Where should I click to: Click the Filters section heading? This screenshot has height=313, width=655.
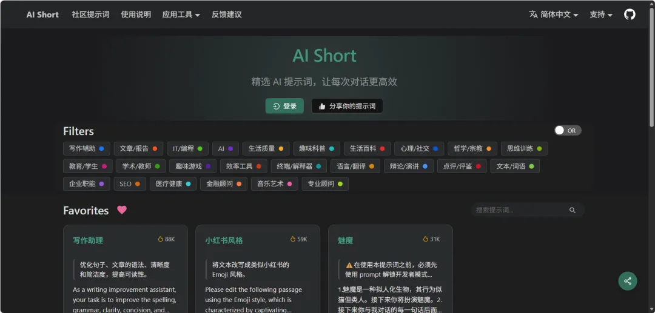tap(78, 131)
